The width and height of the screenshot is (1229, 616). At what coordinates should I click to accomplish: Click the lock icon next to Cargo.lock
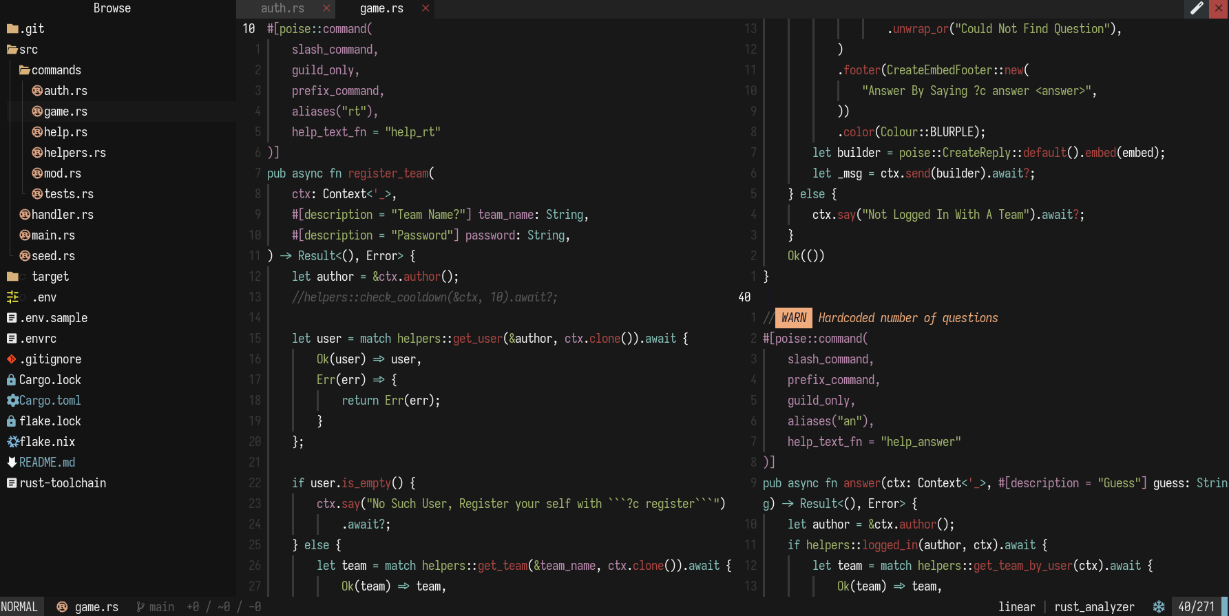tap(12, 380)
